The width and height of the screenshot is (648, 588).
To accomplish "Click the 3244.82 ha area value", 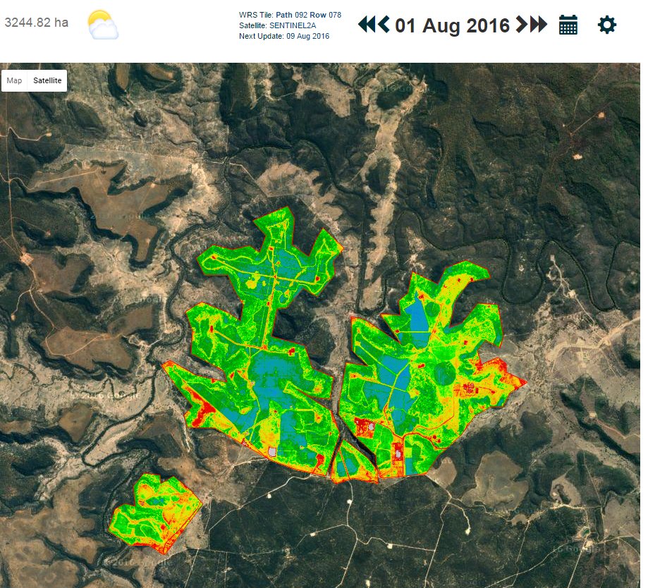I will (x=37, y=23).
